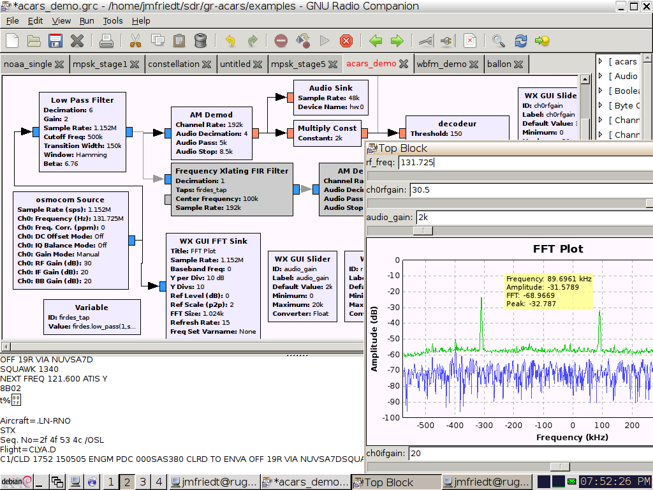Switch to the wbfm_demo tab

441,64
